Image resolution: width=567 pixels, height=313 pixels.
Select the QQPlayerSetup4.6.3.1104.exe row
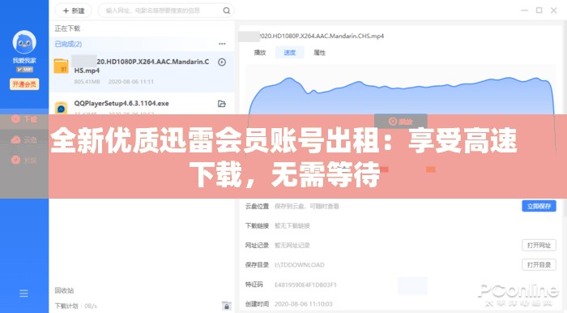(142, 104)
